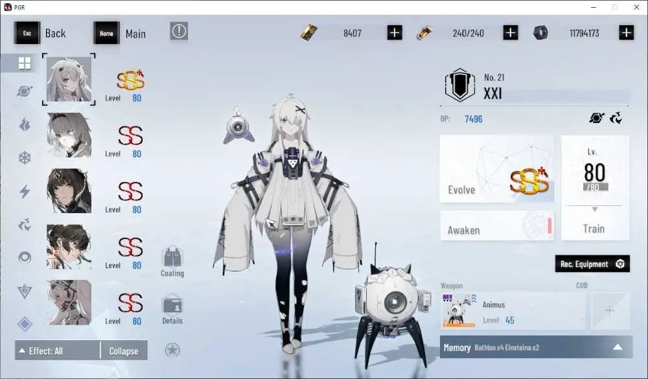Expand the Memory panel arrow
The width and height of the screenshot is (648, 379).
pos(618,347)
